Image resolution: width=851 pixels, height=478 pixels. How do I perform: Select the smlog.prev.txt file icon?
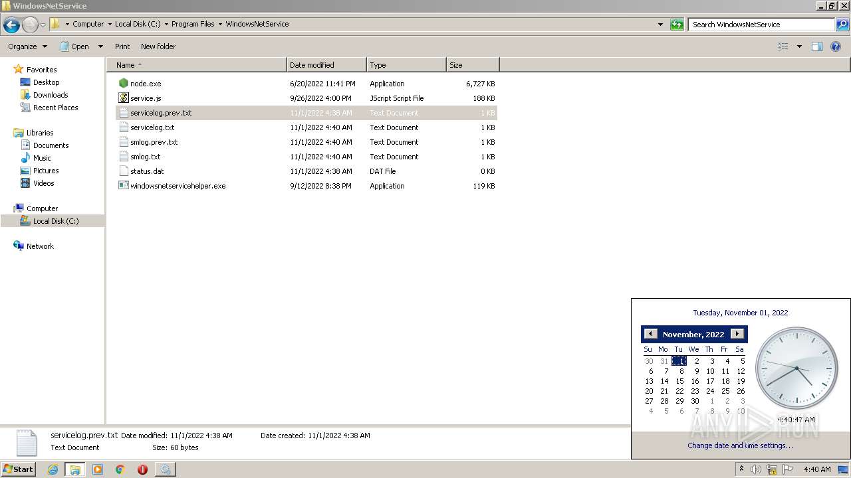[123, 142]
